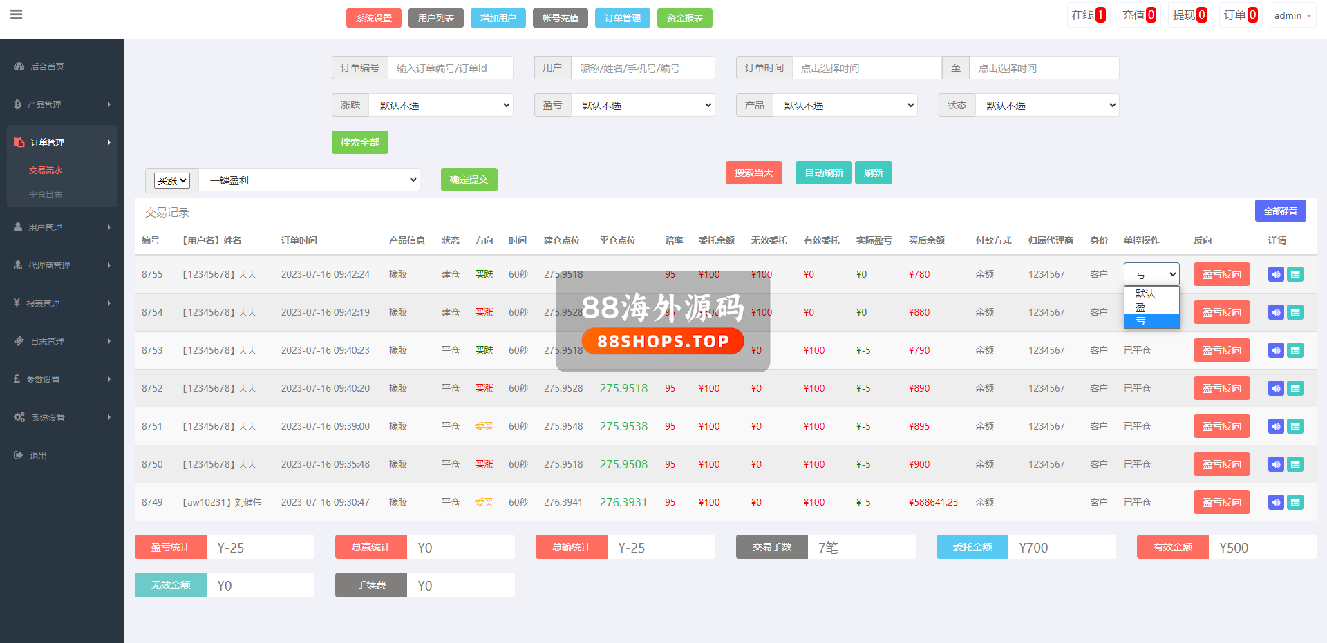Open 平仓日志 in the sidebar submenu

point(46,195)
